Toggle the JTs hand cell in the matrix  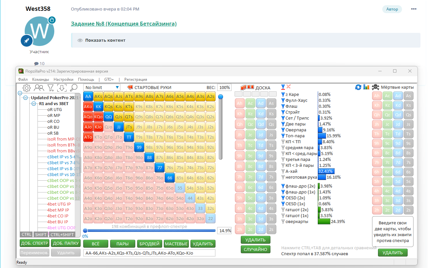(x=129, y=127)
